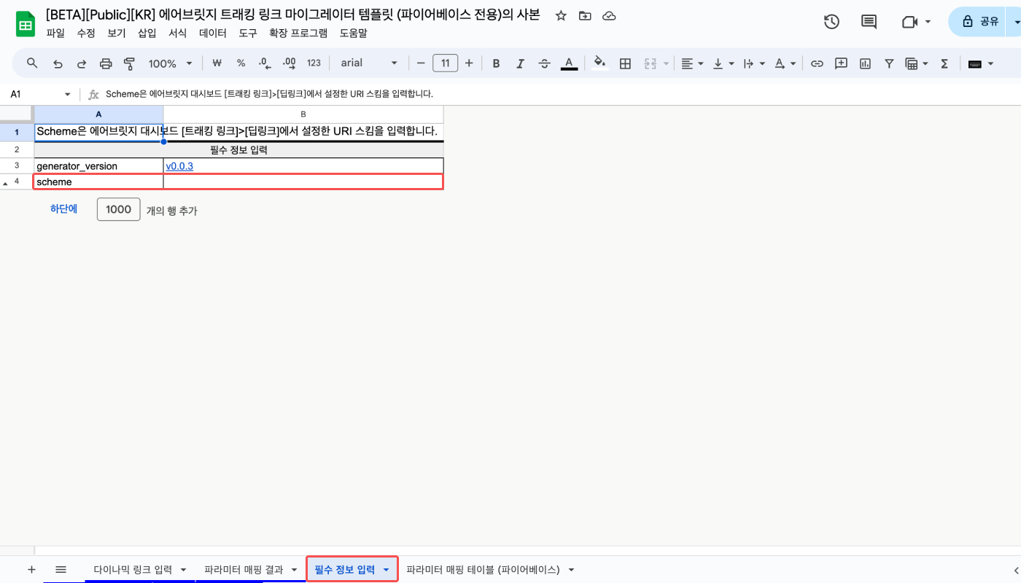This screenshot has width=1021, height=583.
Task: Click the 하단에 add rows link
Action: point(63,209)
